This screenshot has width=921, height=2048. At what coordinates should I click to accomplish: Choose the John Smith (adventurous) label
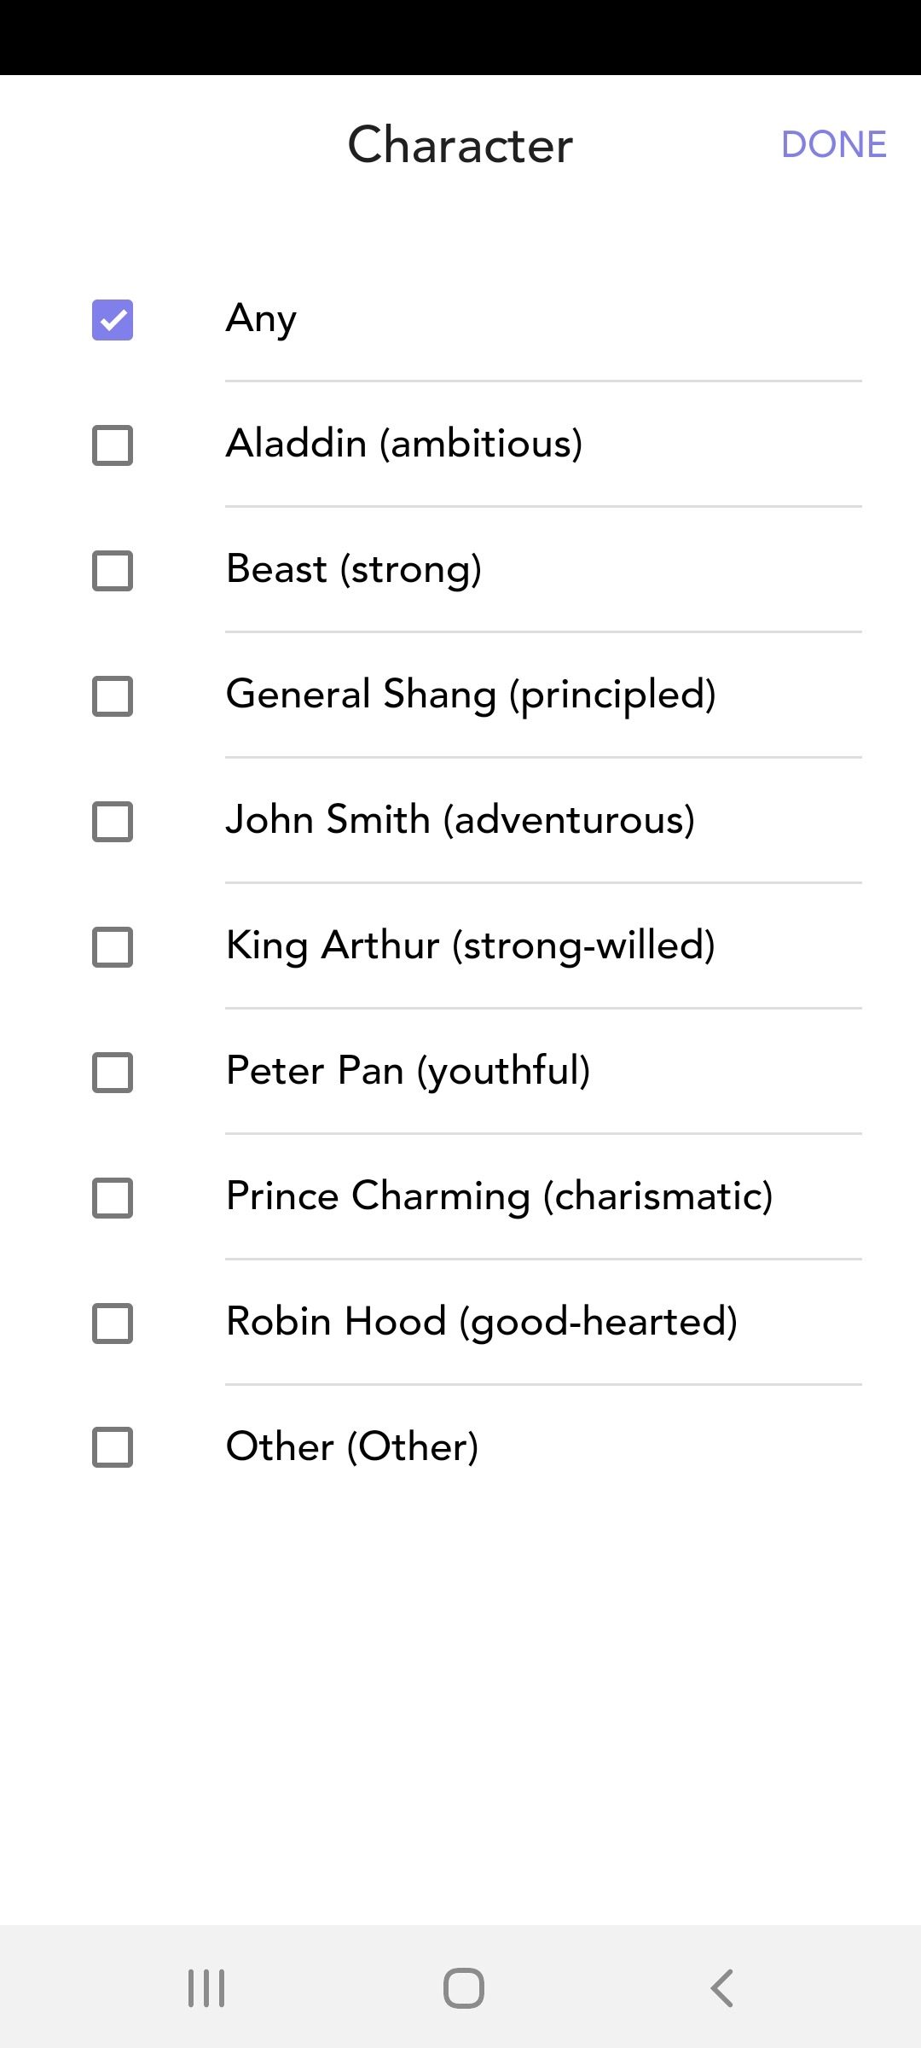tap(460, 820)
